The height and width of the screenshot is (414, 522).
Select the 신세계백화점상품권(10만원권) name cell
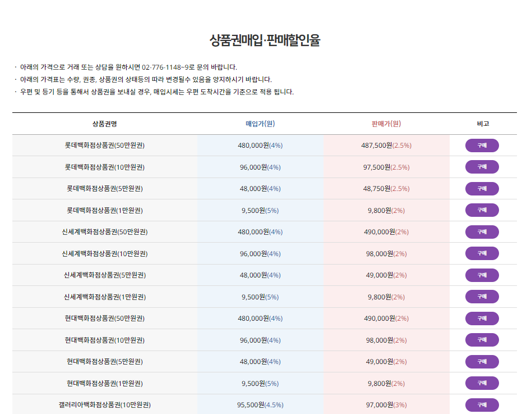click(104, 253)
